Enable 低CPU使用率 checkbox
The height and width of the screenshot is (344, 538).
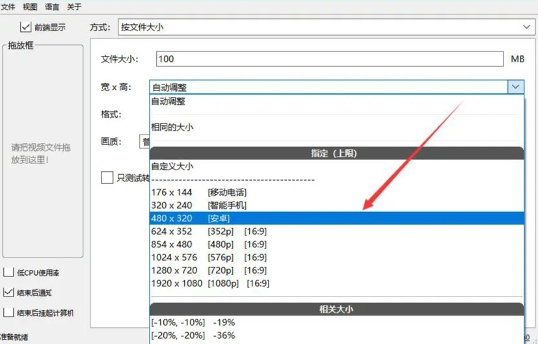click(x=8, y=272)
